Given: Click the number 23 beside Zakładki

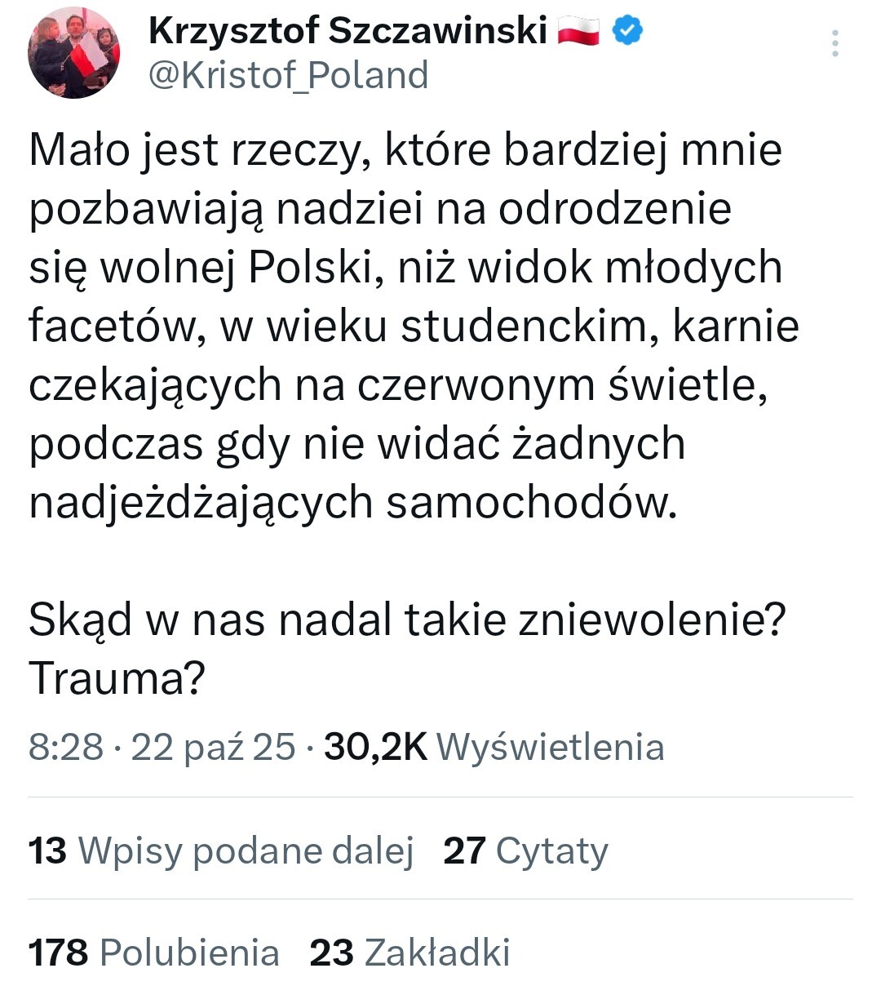Looking at the screenshot, I should 331,952.
